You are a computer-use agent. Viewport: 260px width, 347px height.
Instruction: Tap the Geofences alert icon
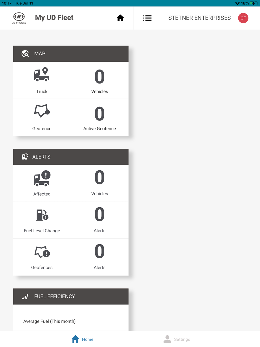pyautogui.click(x=42, y=252)
